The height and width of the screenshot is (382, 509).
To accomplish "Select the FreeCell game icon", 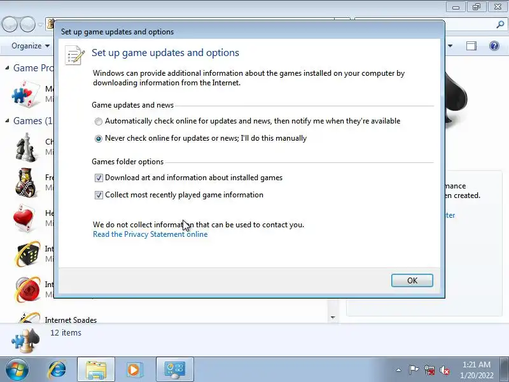I will (26, 183).
